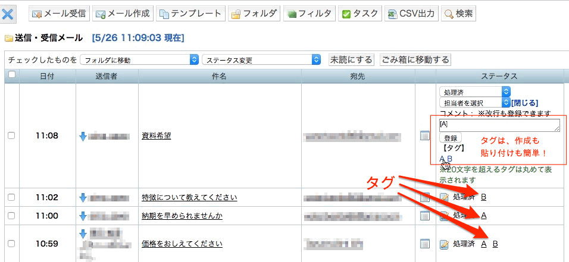Click the ステータス column header
The width and height of the screenshot is (569, 262).
pos(499,76)
